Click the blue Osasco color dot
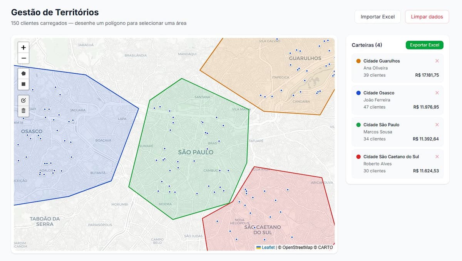 (358, 93)
